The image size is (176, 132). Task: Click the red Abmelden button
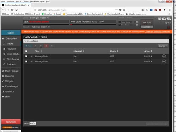point(11,122)
